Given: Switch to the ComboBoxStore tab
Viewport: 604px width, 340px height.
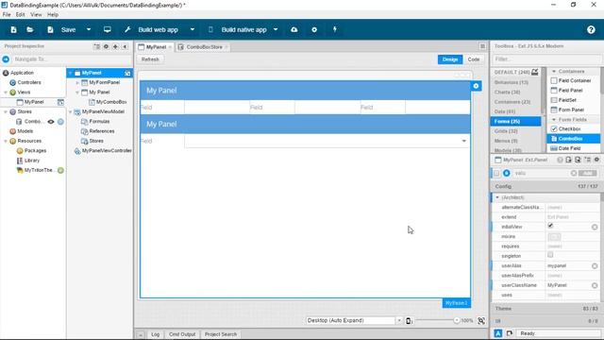Looking at the screenshot, I should click(x=204, y=47).
